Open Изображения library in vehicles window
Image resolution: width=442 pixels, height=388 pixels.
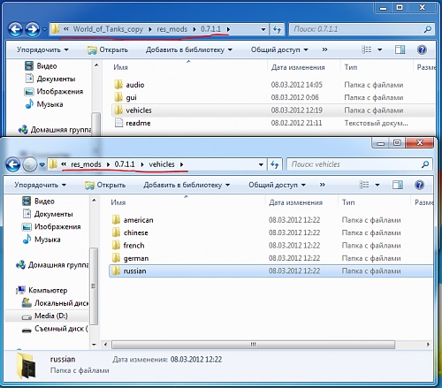[x=51, y=227]
